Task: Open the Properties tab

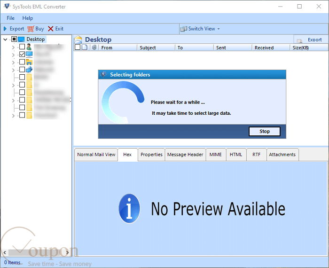Action: coord(151,155)
